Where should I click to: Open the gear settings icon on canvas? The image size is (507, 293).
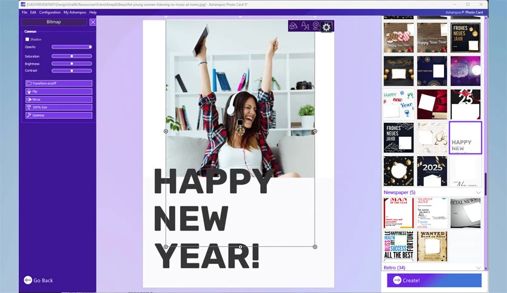[x=326, y=27]
